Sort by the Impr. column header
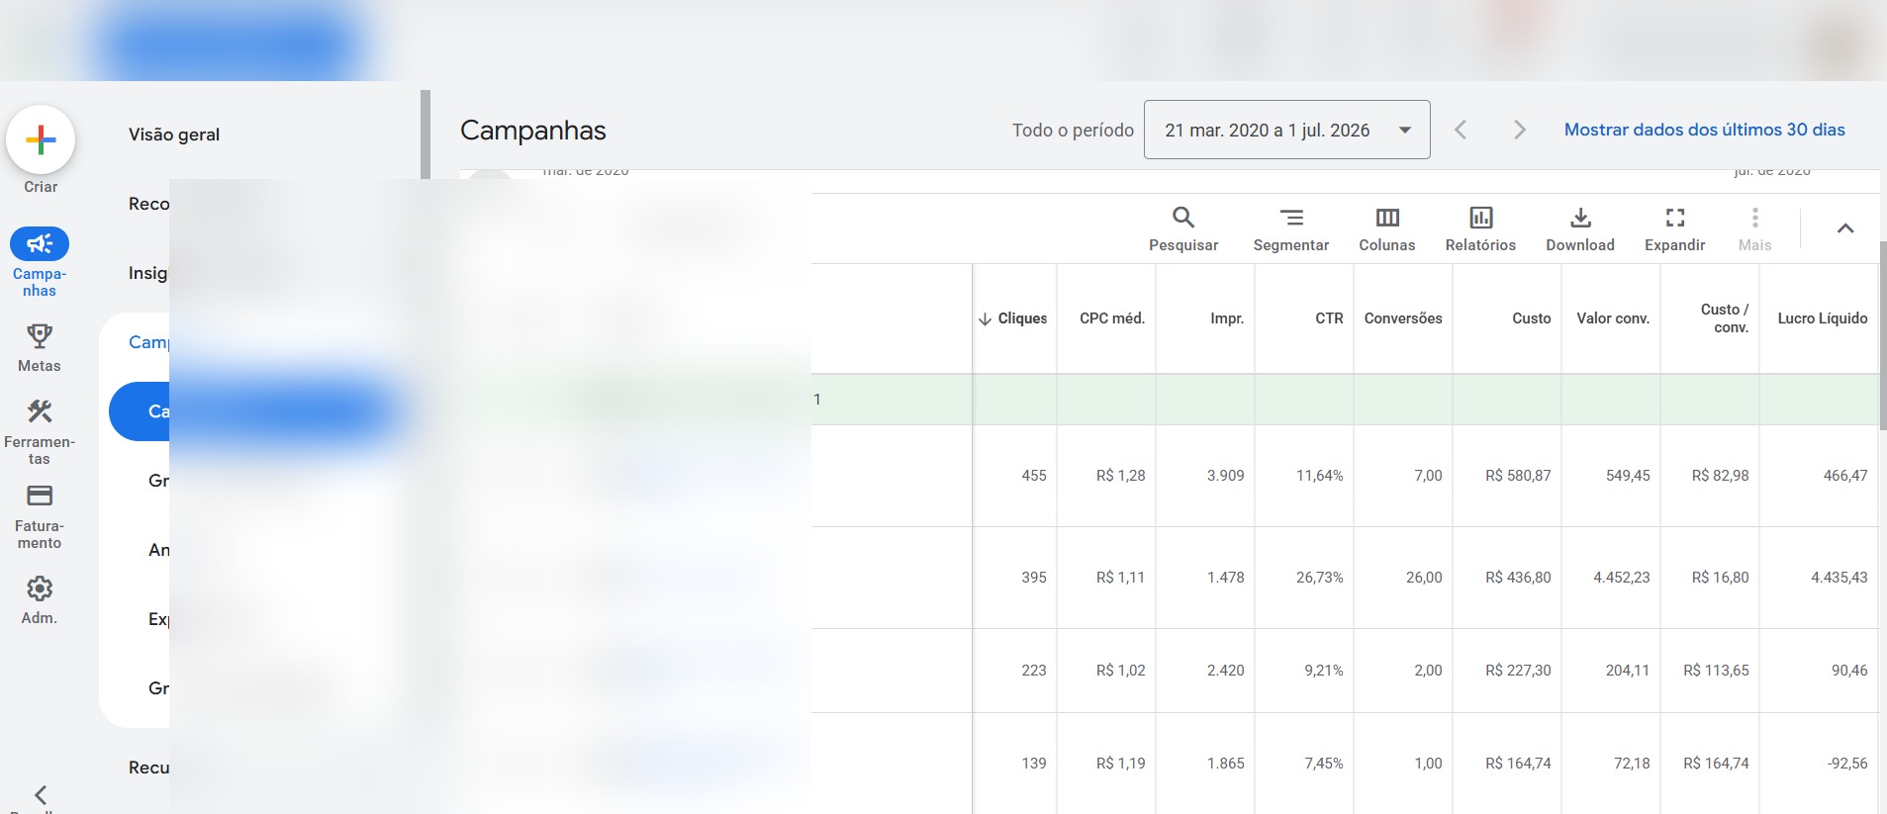1887x814 pixels. point(1227,318)
